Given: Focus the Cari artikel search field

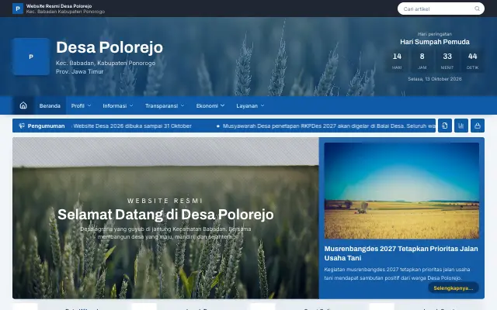Looking at the screenshot, I should tap(441, 9).
